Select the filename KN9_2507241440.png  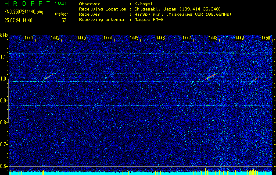(x=24, y=12)
